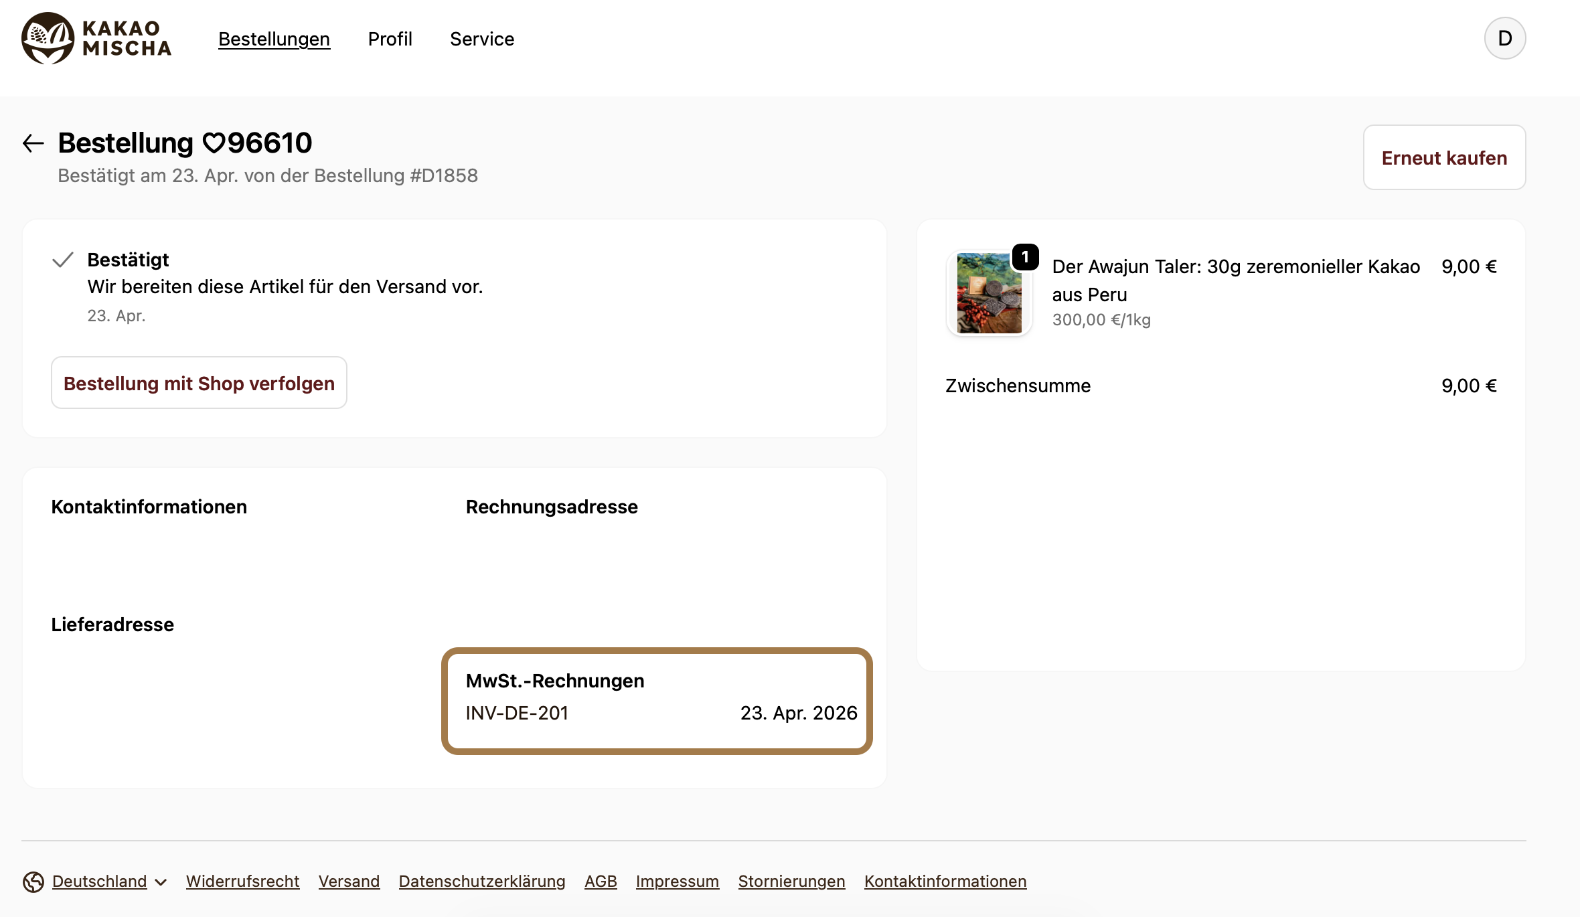Open the Impressum link
The height and width of the screenshot is (917, 1580).
click(677, 882)
